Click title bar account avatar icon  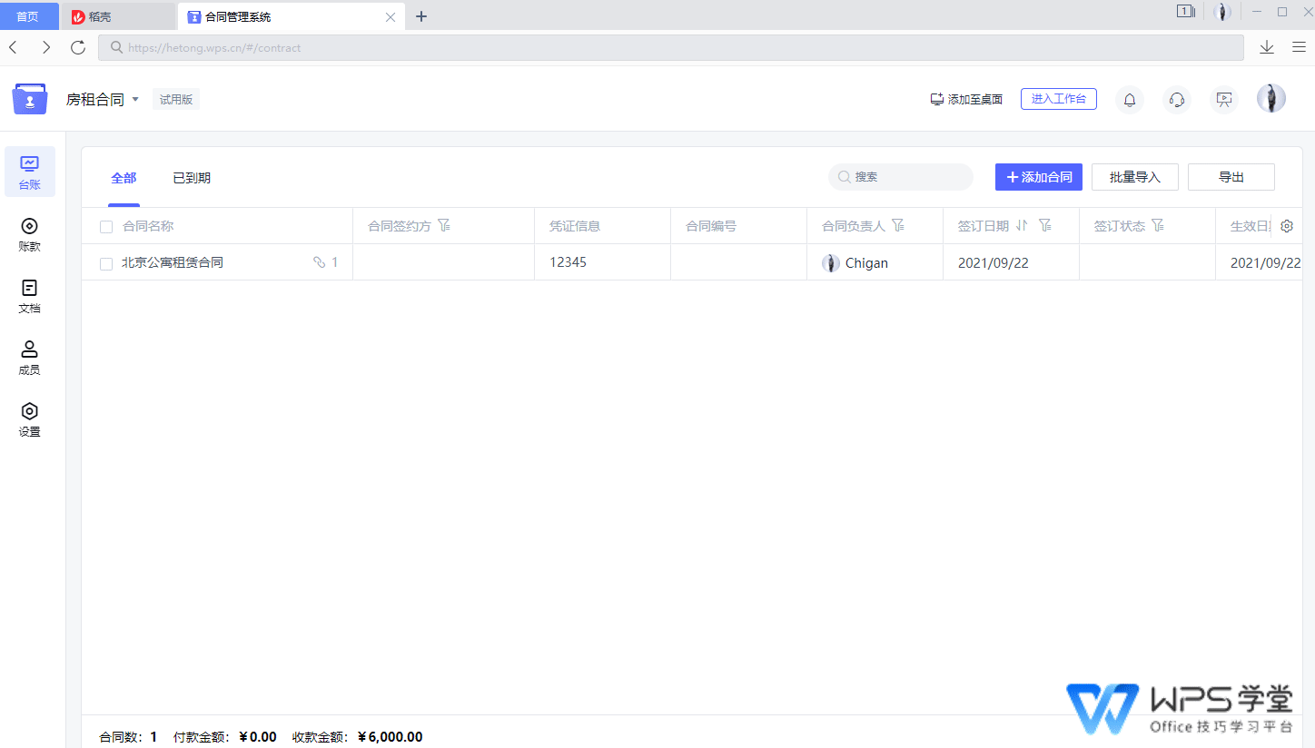pos(1222,12)
